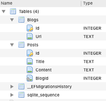This screenshot has height=101, width=106.
Task: Click the INTEGER type of BlogId
Action: click(92, 78)
